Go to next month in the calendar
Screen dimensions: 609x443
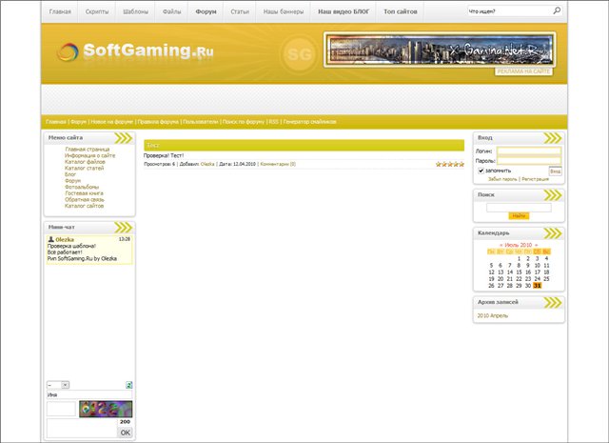[536, 245]
